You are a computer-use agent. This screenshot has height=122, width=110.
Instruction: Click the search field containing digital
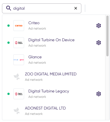click(x=42, y=8)
